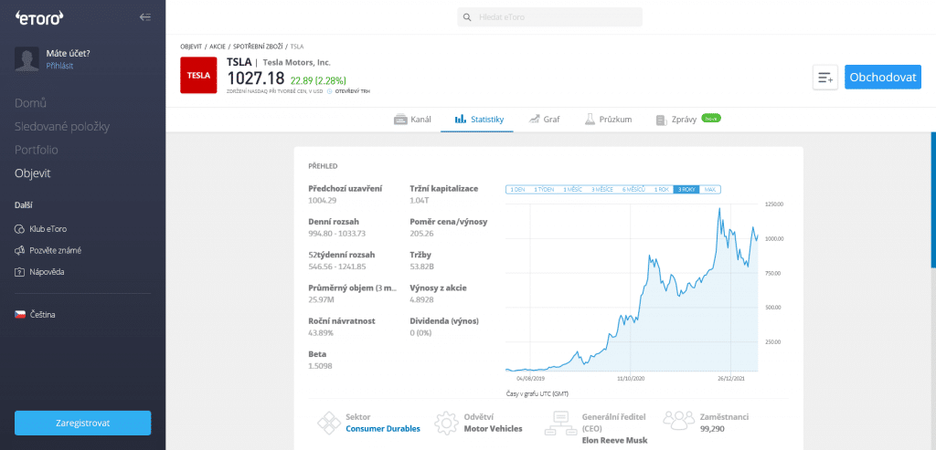
Task: Click the Zaměstnanci people icon
Action: [x=677, y=421]
